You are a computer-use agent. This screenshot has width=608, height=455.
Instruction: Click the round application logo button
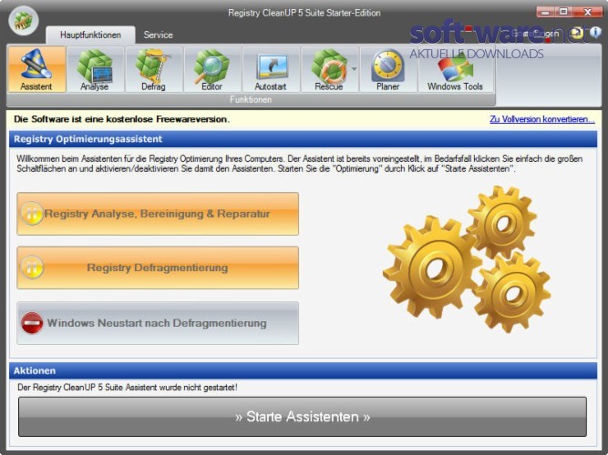(x=24, y=21)
